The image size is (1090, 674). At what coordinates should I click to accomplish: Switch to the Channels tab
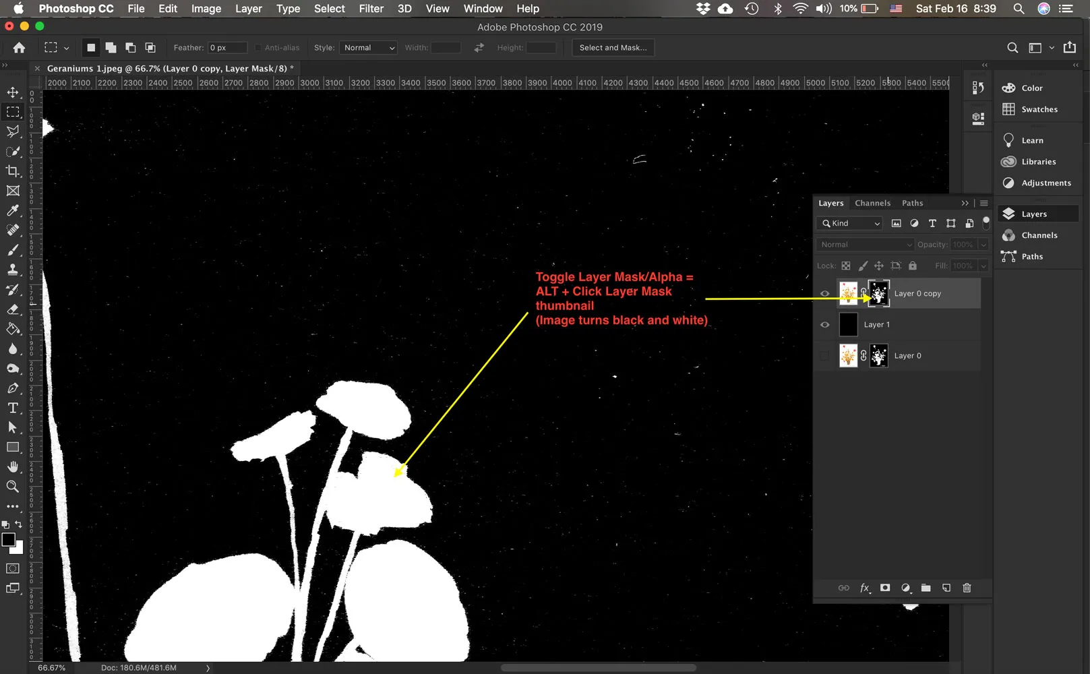[872, 203]
